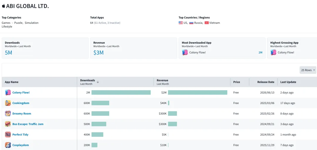Click the Bus Escape: Traffic Jam icon
The height and width of the screenshot is (150, 317).
[x=8, y=124]
